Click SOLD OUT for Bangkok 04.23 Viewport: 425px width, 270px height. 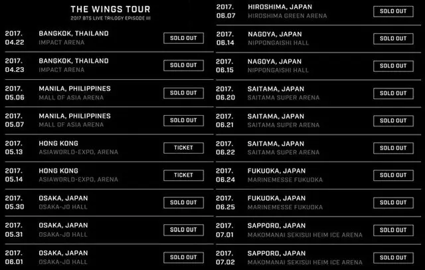click(183, 65)
